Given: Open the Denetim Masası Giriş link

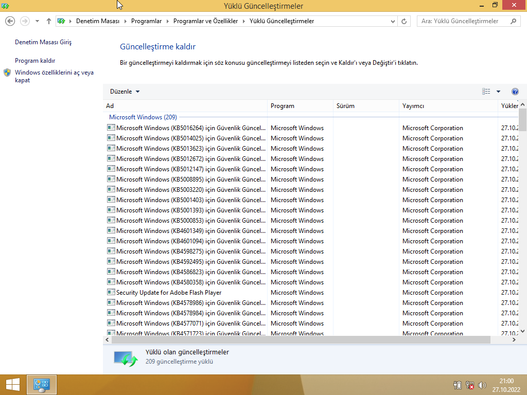Looking at the screenshot, I should pyautogui.click(x=43, y=42).
